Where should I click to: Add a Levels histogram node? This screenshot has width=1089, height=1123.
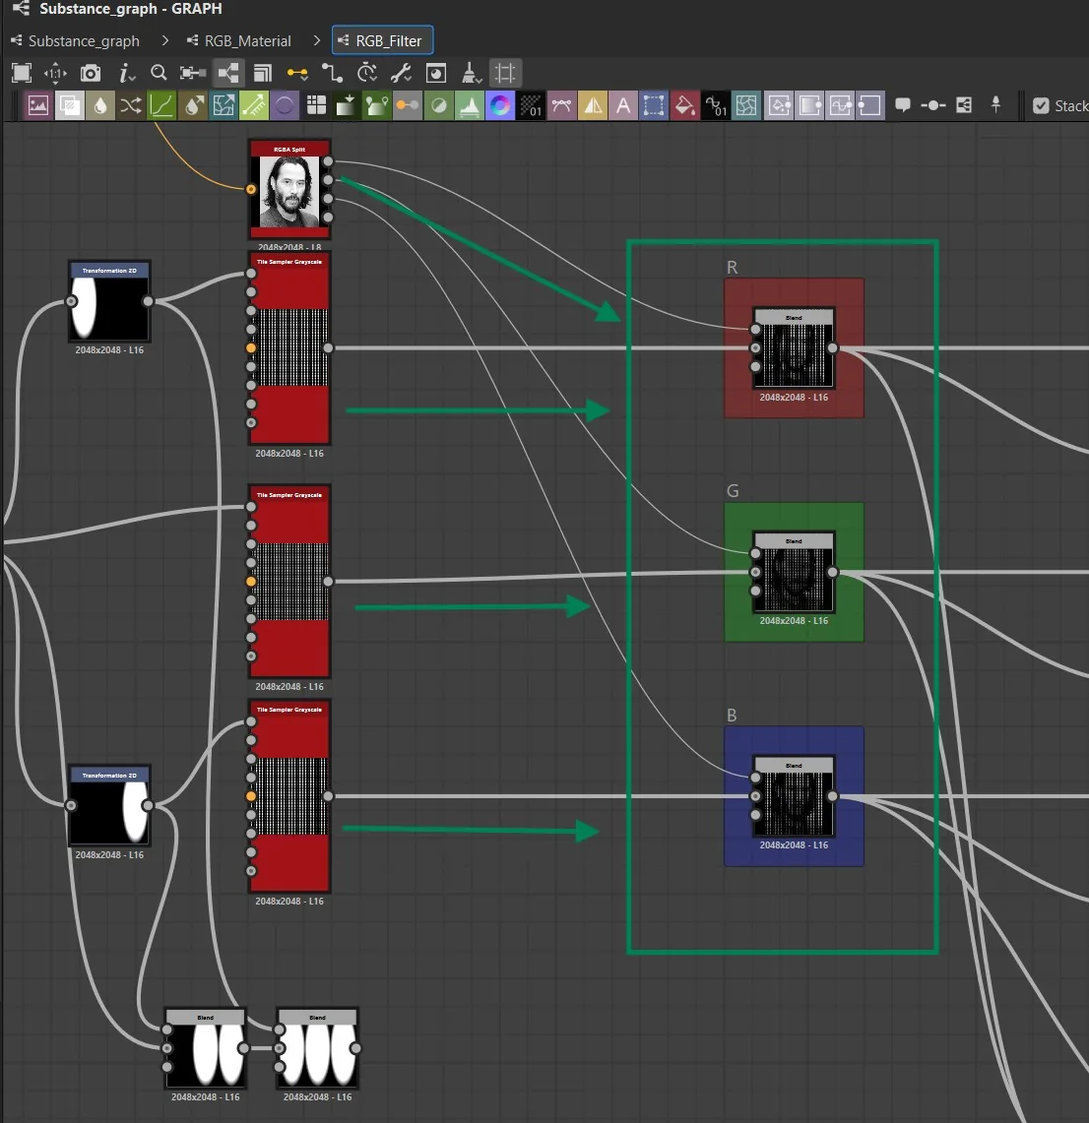(470, 106)
